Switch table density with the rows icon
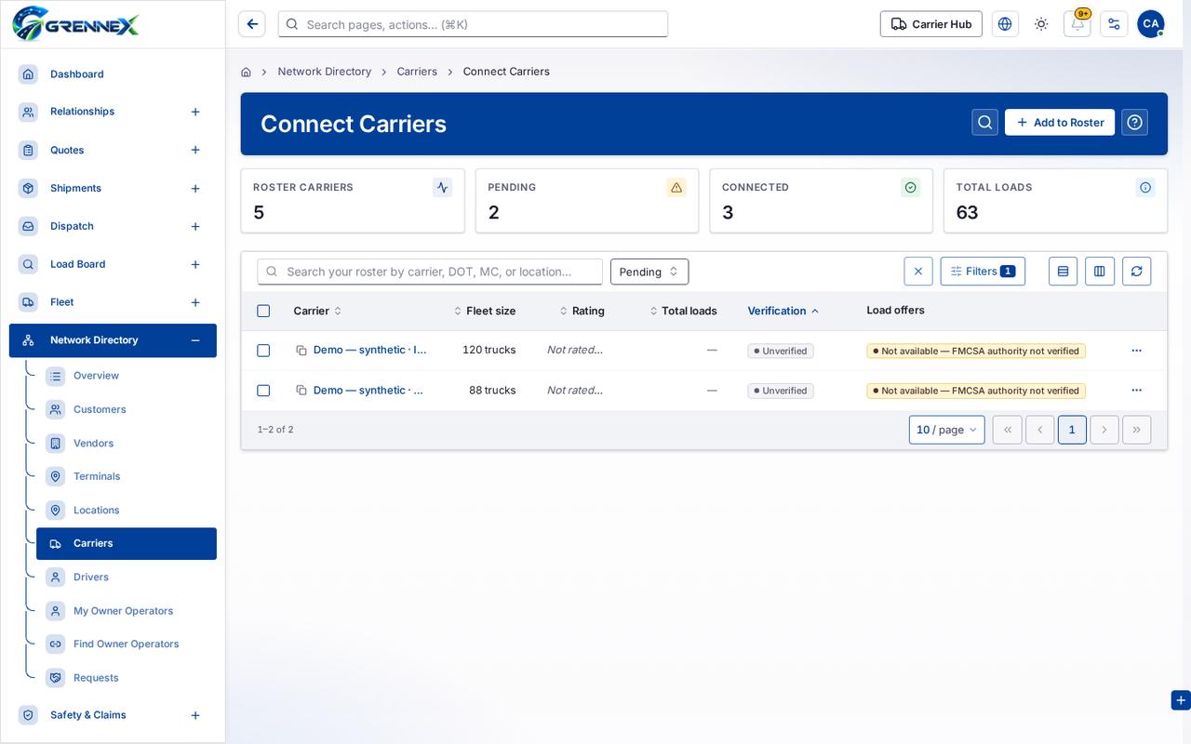The image size is (1191, 744). (x=1063, y=272)
